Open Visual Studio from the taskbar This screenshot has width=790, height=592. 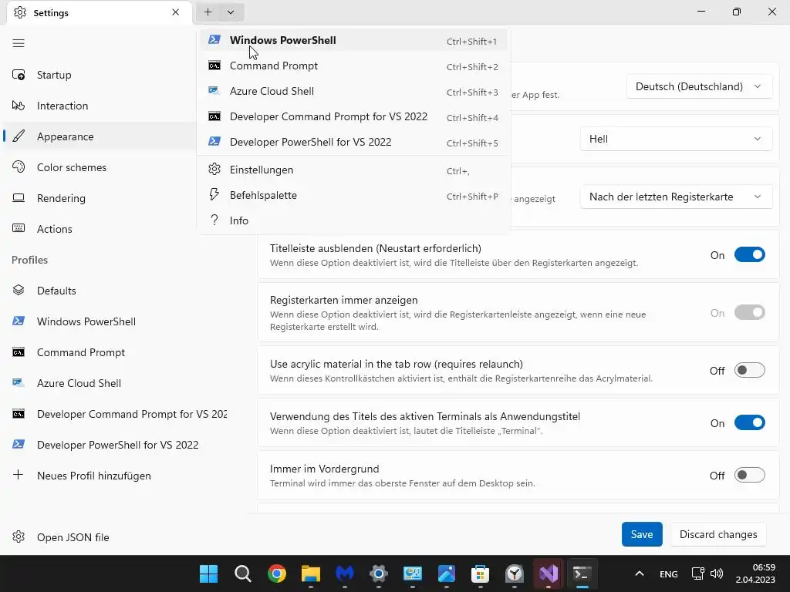(x=549, y=573)
